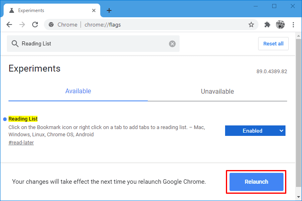Screen dimensions: 302x201
Task: Reload the page with refresh icon
Action: coord(35,25)
